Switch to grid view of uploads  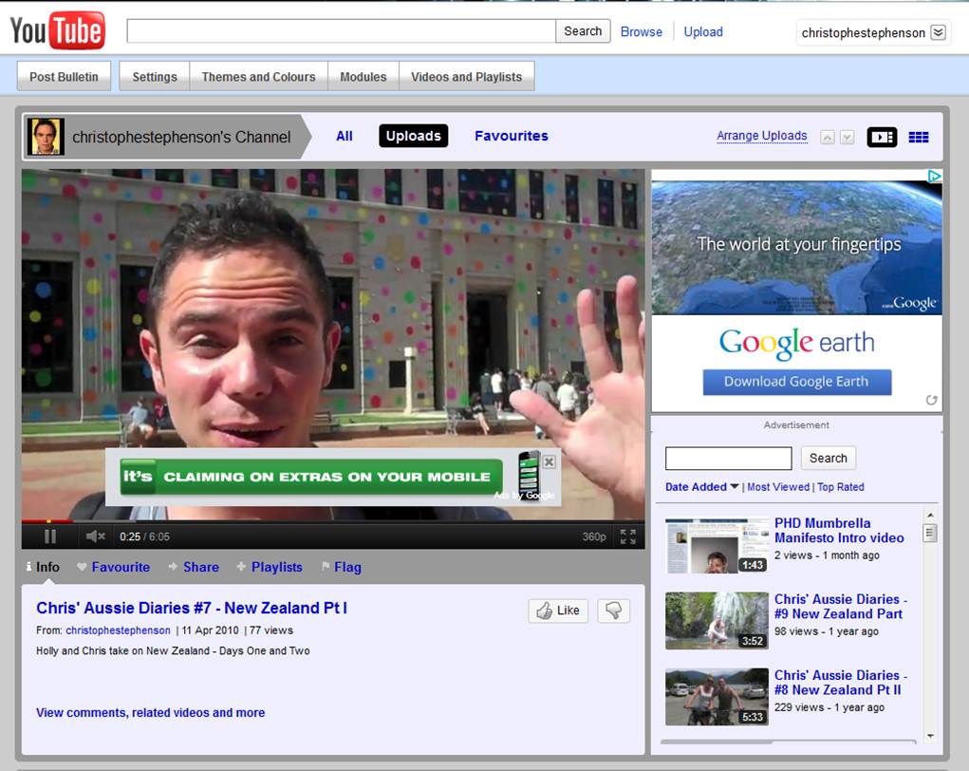click(x=918, y=137)
